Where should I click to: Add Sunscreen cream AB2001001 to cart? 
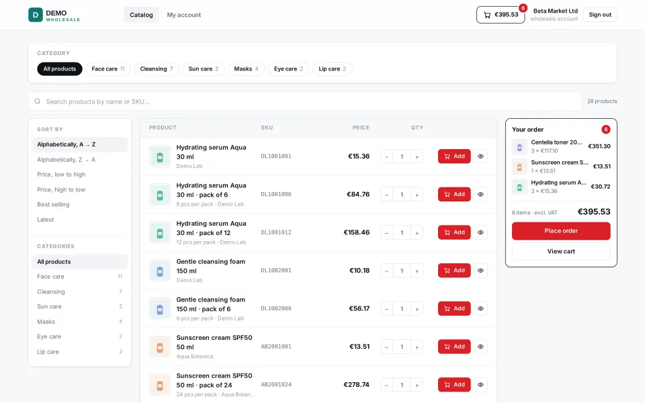(454, 347)
